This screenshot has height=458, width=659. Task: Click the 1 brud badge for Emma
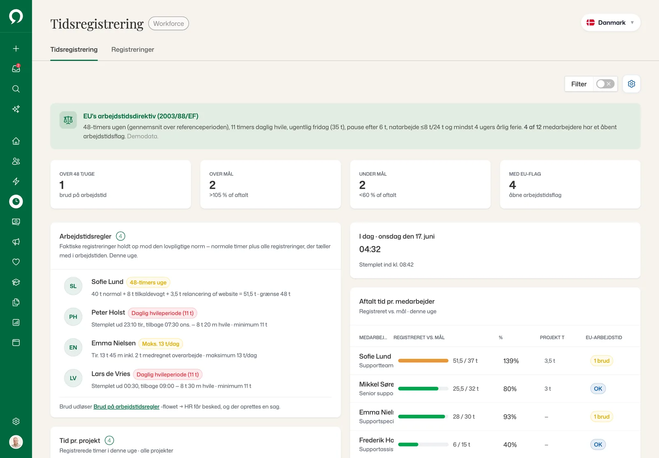pos(601,417)
